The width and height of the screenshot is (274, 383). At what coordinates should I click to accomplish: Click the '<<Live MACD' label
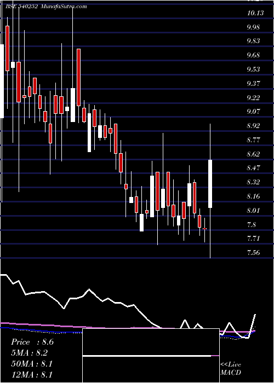tap(231, 369)
